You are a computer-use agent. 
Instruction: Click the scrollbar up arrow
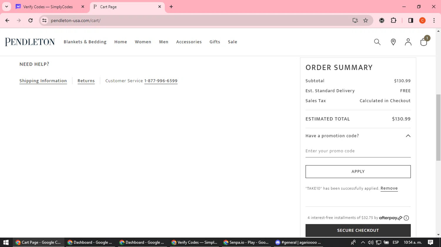tap(438, 31)
